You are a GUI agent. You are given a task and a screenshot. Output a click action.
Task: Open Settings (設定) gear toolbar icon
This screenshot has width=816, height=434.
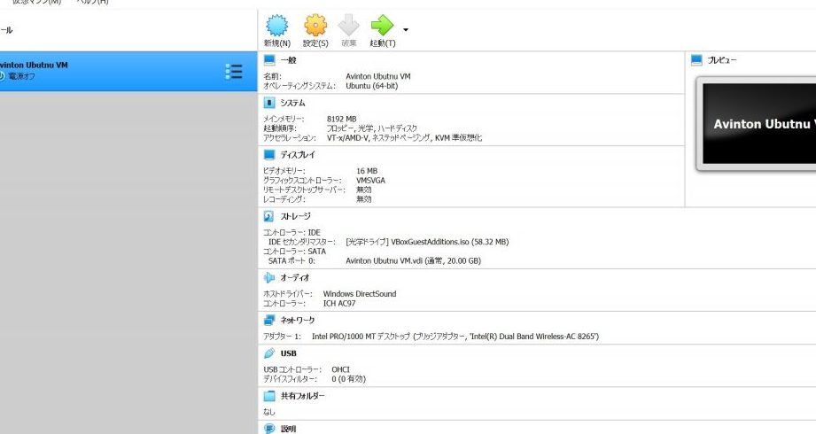point(315,25)
